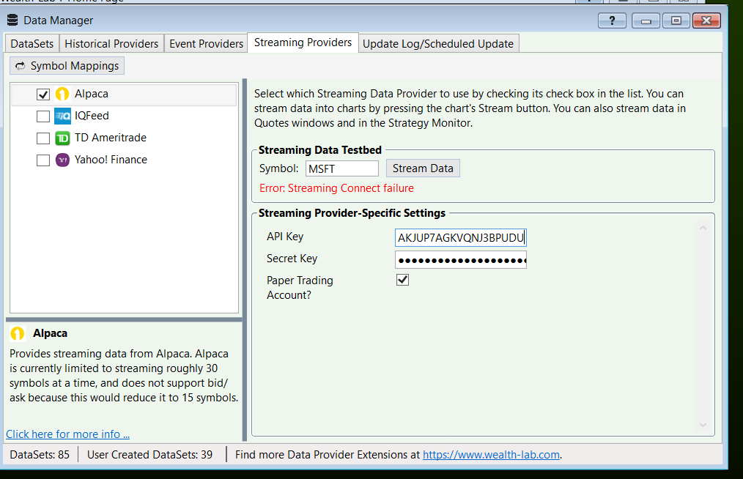The image size is (743, 479).
Task: Open the Update Log/Scheduled Update tab
Action: coord(438,44)
